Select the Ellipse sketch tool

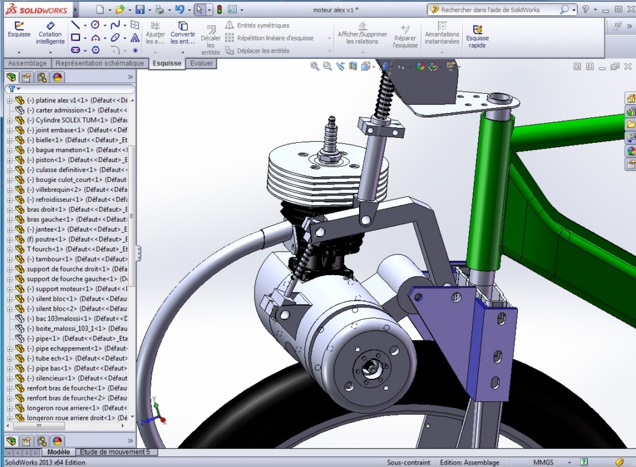click(x=115, y=38)
